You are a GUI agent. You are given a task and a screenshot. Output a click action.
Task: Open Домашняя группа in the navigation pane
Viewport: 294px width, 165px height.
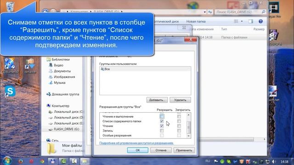pos(63,94)
